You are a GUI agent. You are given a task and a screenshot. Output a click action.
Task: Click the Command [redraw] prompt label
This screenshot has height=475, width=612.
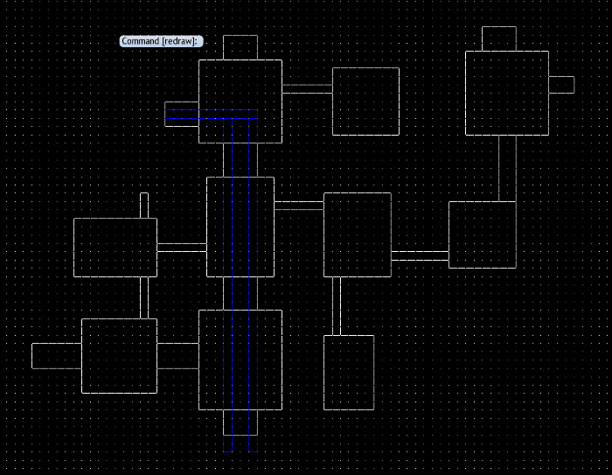click(162, 41)
